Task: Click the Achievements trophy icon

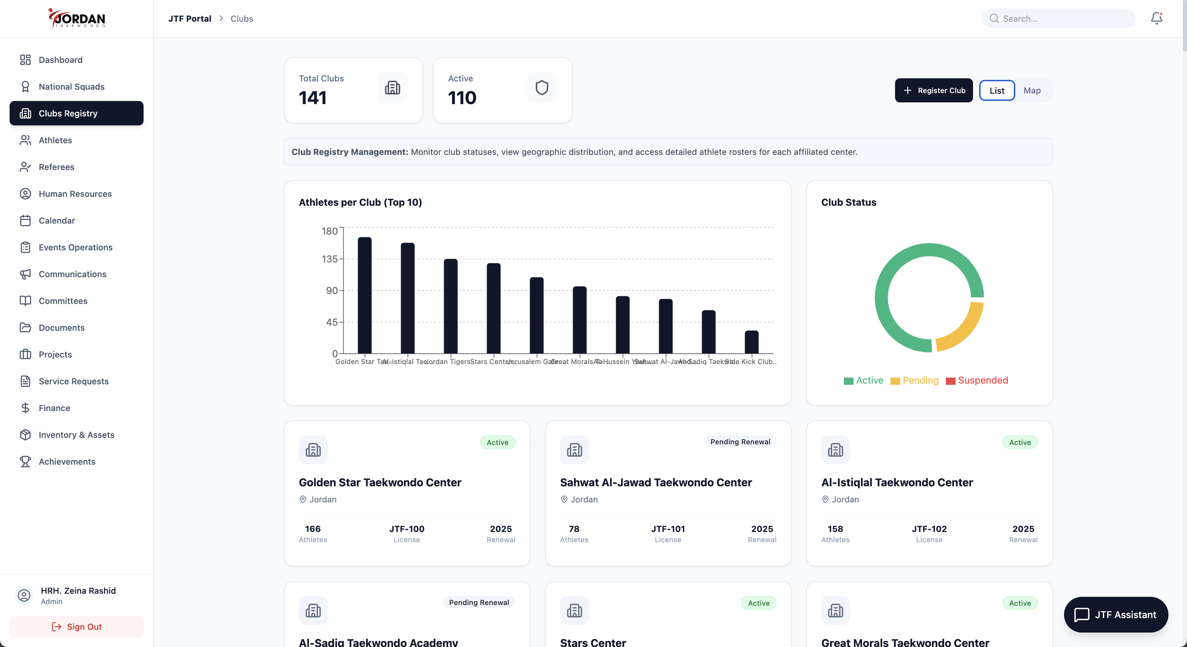Action: (x=25, y=461)
